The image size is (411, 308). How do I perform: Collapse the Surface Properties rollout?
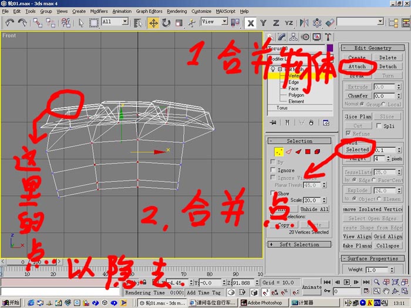pos(372,259)
